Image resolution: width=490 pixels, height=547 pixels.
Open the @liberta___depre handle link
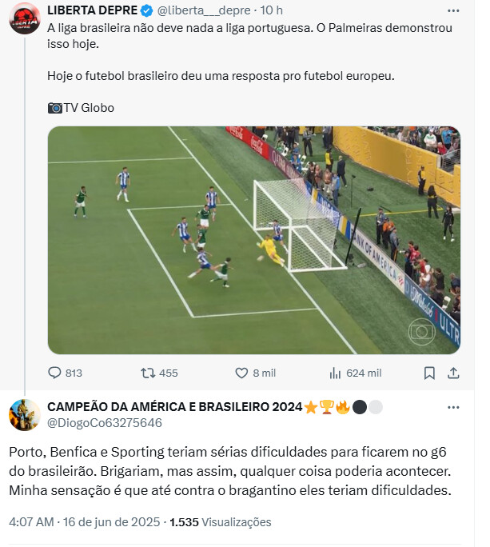click(204, 10)
